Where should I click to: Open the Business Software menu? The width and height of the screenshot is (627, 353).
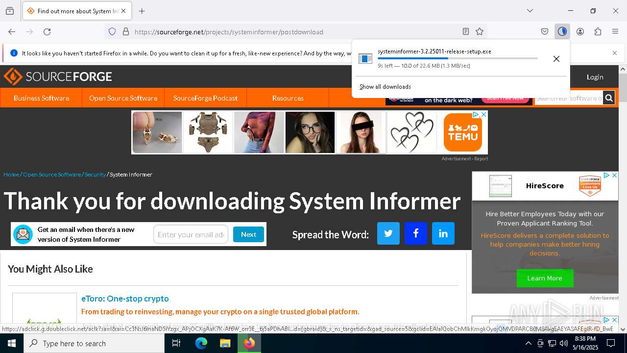click(41, 98)
